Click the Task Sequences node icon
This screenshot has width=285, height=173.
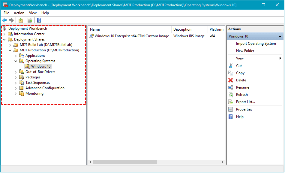click(22, 83)
